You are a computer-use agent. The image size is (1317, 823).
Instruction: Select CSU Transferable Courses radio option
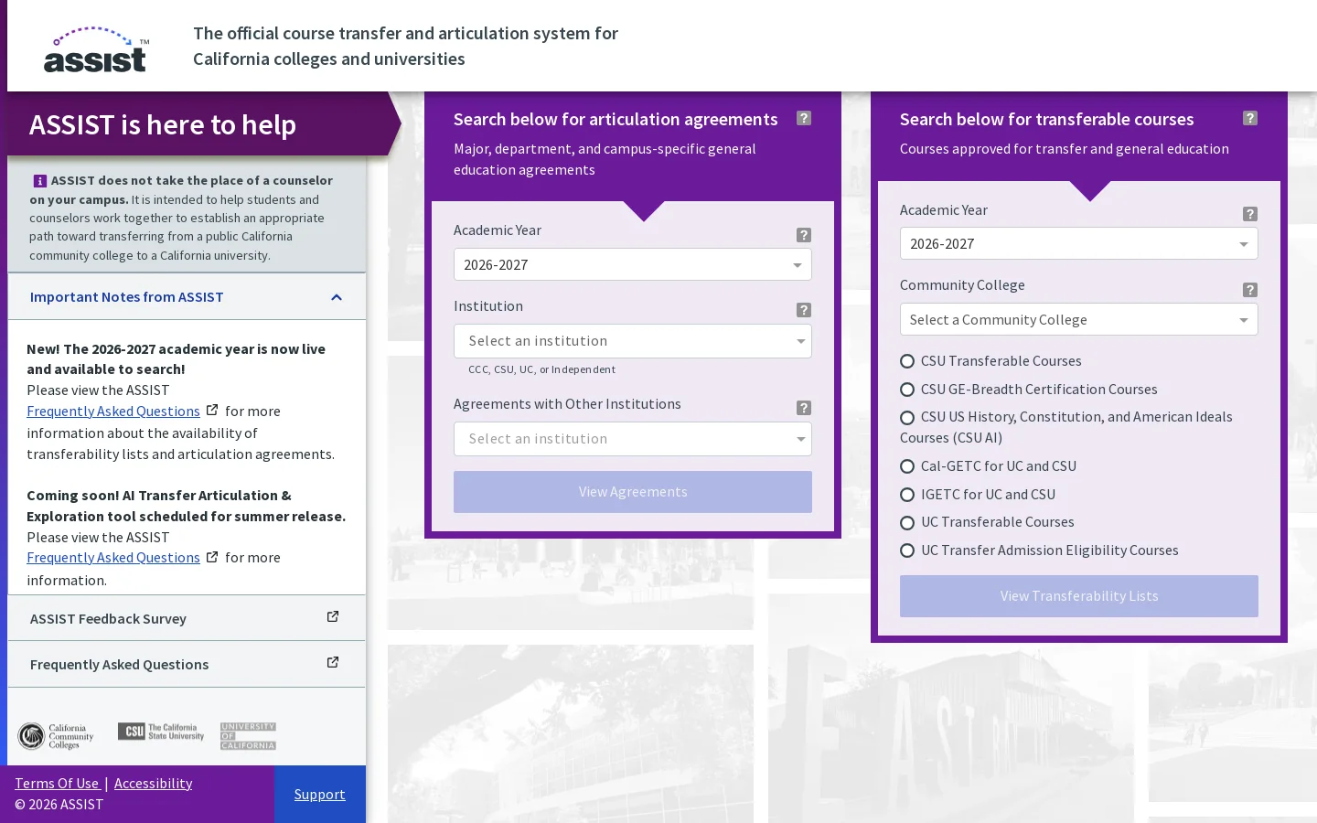point(907,361)
